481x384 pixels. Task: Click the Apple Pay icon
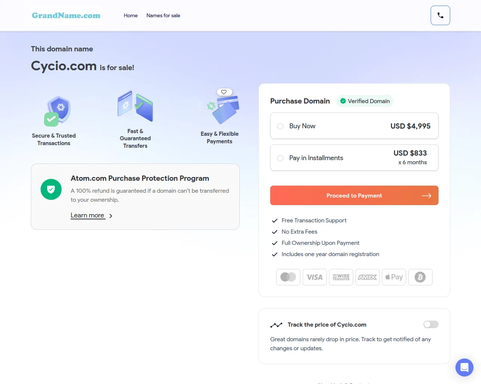click(394, 277)
